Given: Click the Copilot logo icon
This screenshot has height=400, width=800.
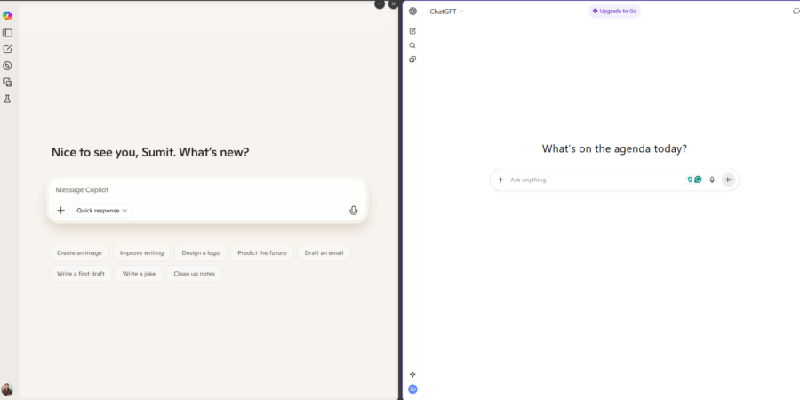Looking at the screenshot, I should (x=7, y=16).
